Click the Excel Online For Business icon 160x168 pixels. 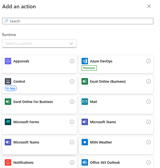[8, 102]
